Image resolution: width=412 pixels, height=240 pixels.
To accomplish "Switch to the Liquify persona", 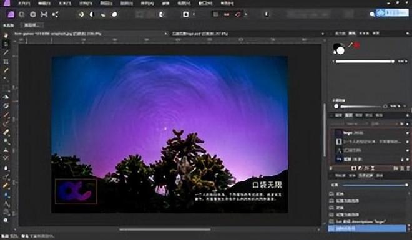I will [x=22, y=14].
